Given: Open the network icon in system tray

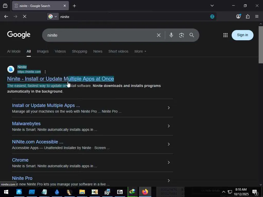Looking at the screenshot, I should point(230,192).
